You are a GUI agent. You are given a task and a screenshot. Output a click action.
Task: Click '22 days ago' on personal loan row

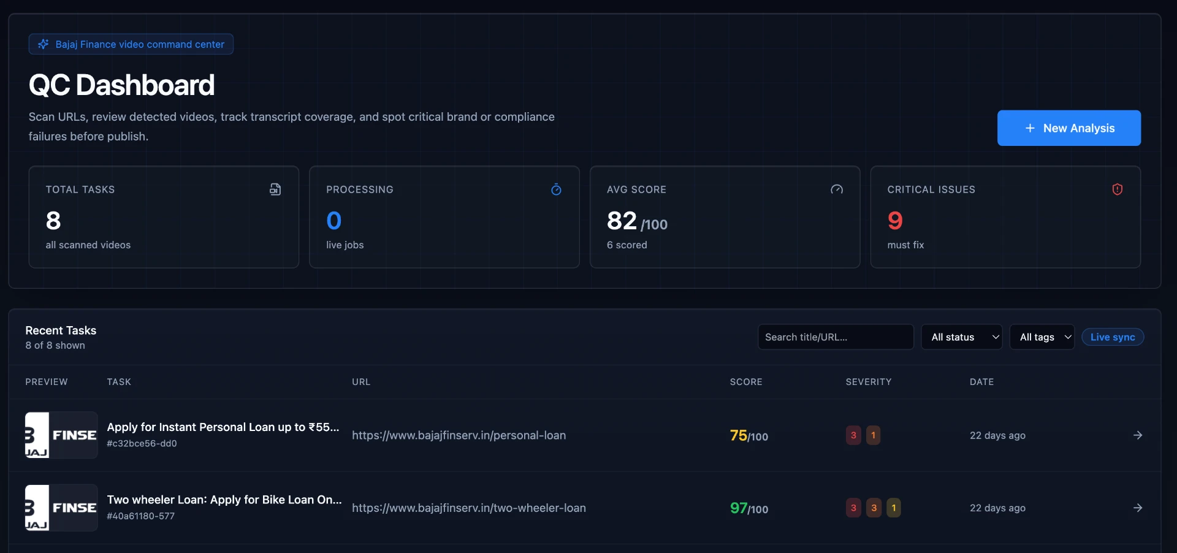click(997, 435)
